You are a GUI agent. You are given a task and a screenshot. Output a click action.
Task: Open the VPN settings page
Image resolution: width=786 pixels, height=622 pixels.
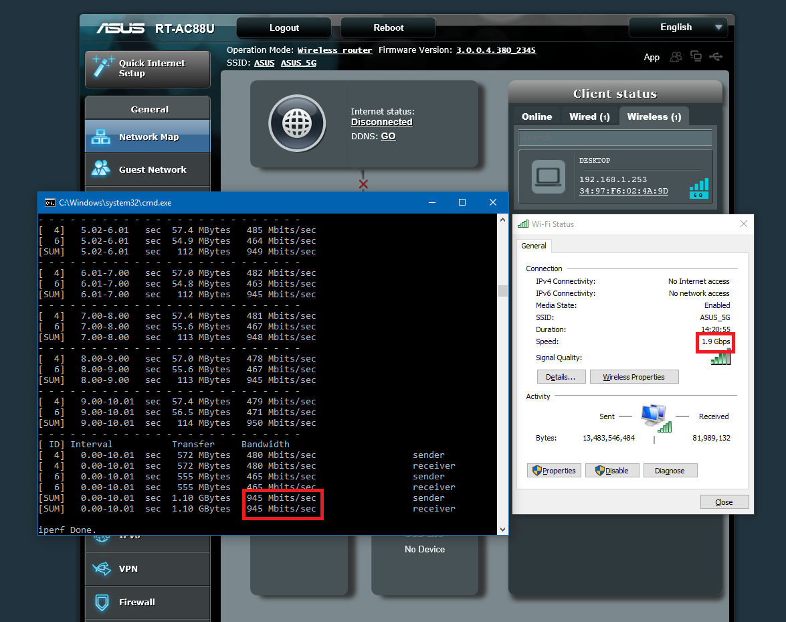tap(148, 568)
